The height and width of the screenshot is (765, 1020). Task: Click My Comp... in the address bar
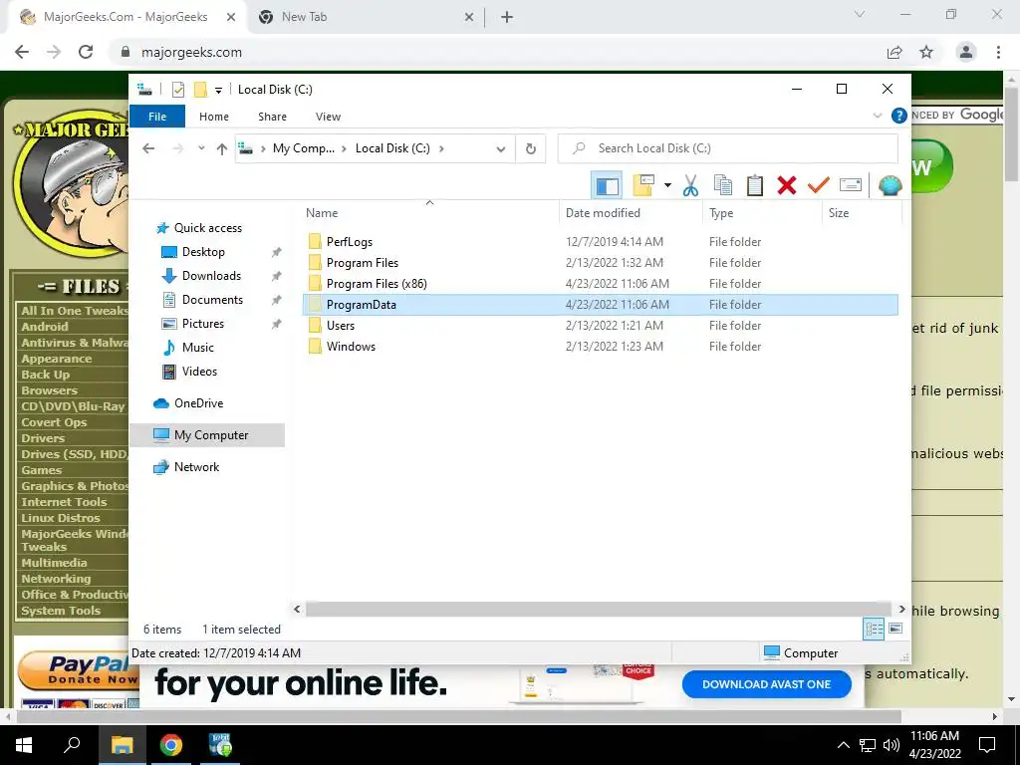click(x=303, y=148)
